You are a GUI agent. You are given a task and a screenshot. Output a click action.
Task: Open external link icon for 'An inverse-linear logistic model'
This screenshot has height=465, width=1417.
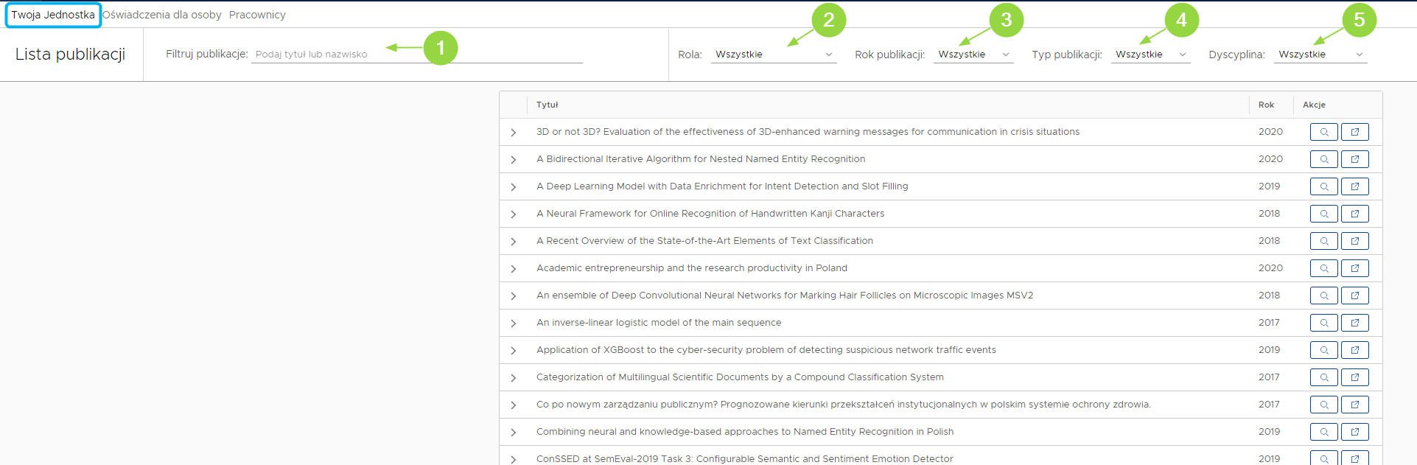pos(1354,323)
